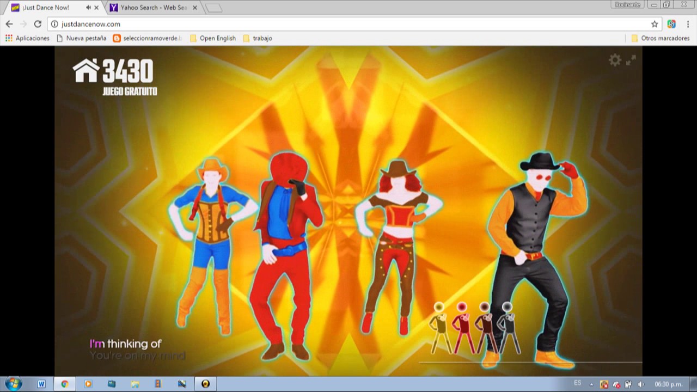Open the WinRAR books taskbar icon
Viewport: 697px width, 392px height.
coord(158,384)
